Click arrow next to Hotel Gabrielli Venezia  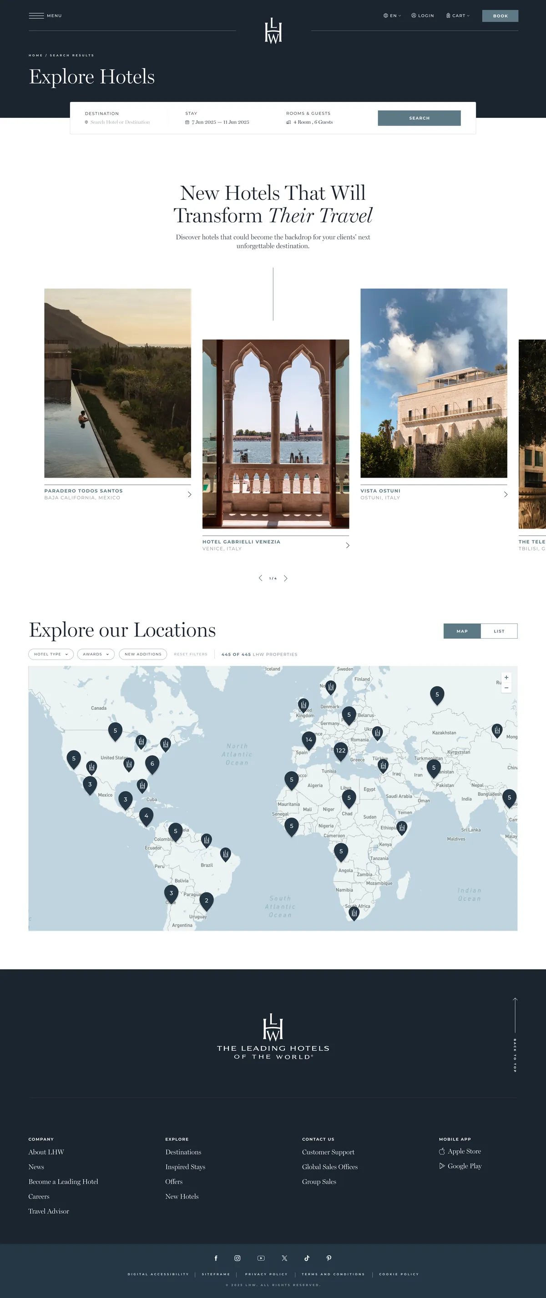[x=348, y=545]
